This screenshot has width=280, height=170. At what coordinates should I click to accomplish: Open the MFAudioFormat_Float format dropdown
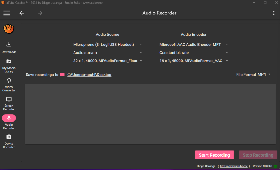(107, 61)
